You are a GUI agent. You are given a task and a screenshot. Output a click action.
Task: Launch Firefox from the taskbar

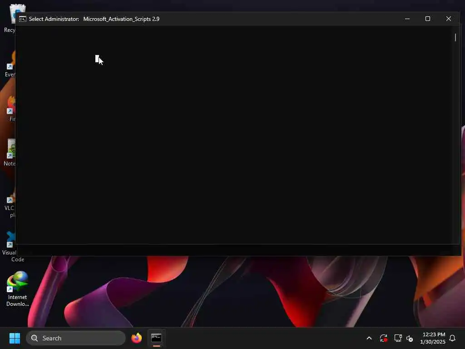click(136, 338)
